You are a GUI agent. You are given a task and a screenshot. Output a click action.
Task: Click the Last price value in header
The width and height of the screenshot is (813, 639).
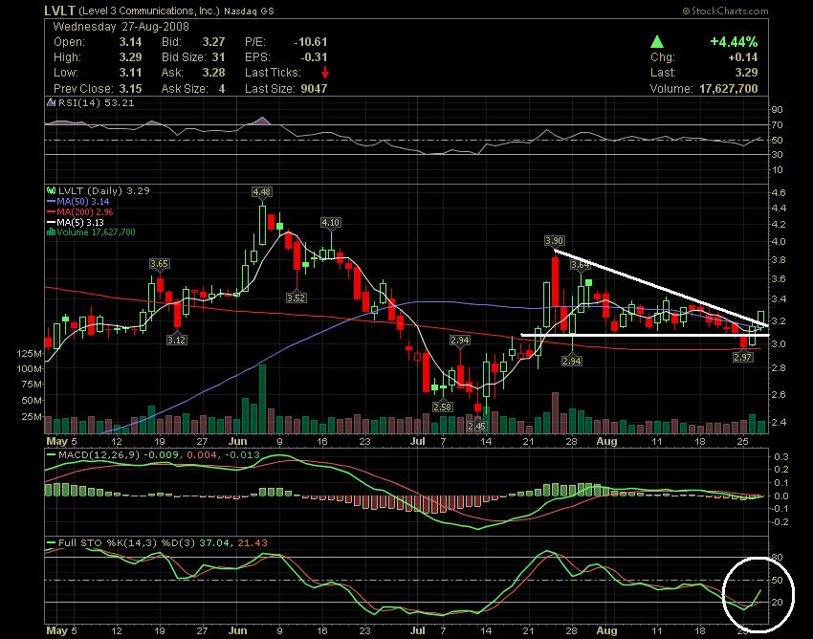[746, 73]
